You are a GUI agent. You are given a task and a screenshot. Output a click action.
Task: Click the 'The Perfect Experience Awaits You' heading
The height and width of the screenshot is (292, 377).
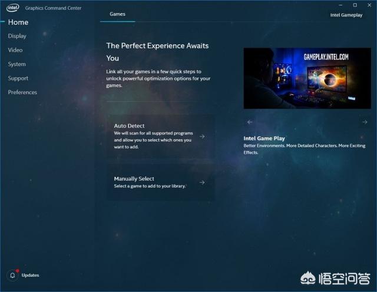[157, 52]
